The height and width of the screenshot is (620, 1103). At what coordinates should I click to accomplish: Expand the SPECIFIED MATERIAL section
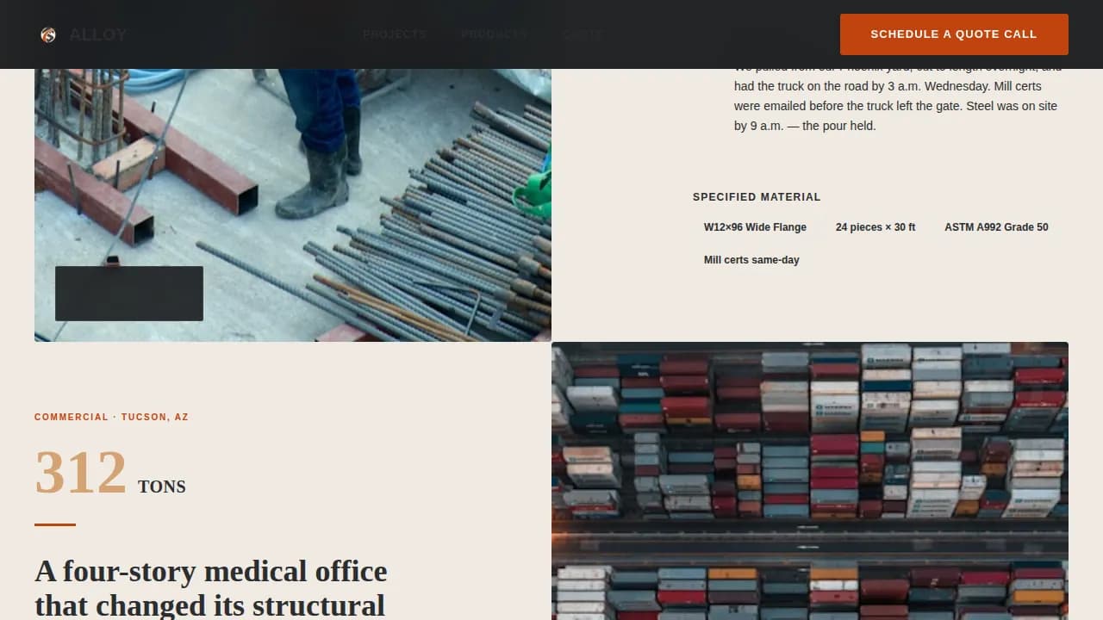pyautogui.click(x=757, y=196)
